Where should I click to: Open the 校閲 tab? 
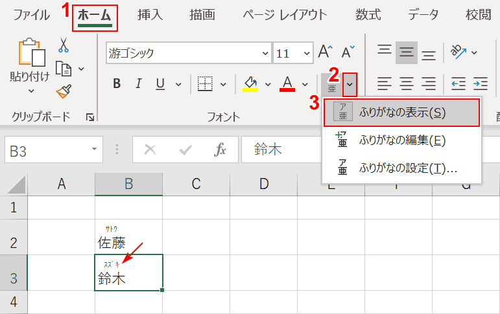tap(478, 15)
